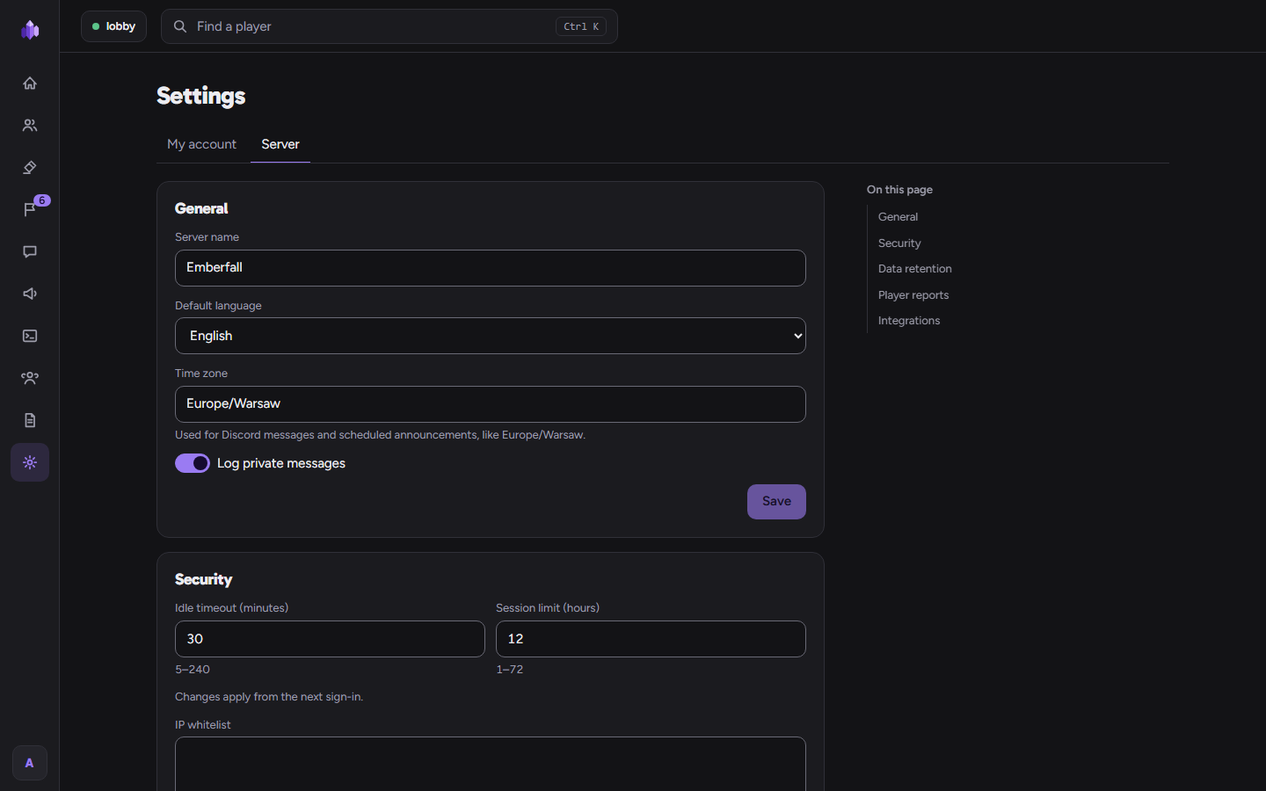The height and width of the screenshot is (791, 1266).
Task: Select the highlighted settings gear icon
Action: point(30,462)
